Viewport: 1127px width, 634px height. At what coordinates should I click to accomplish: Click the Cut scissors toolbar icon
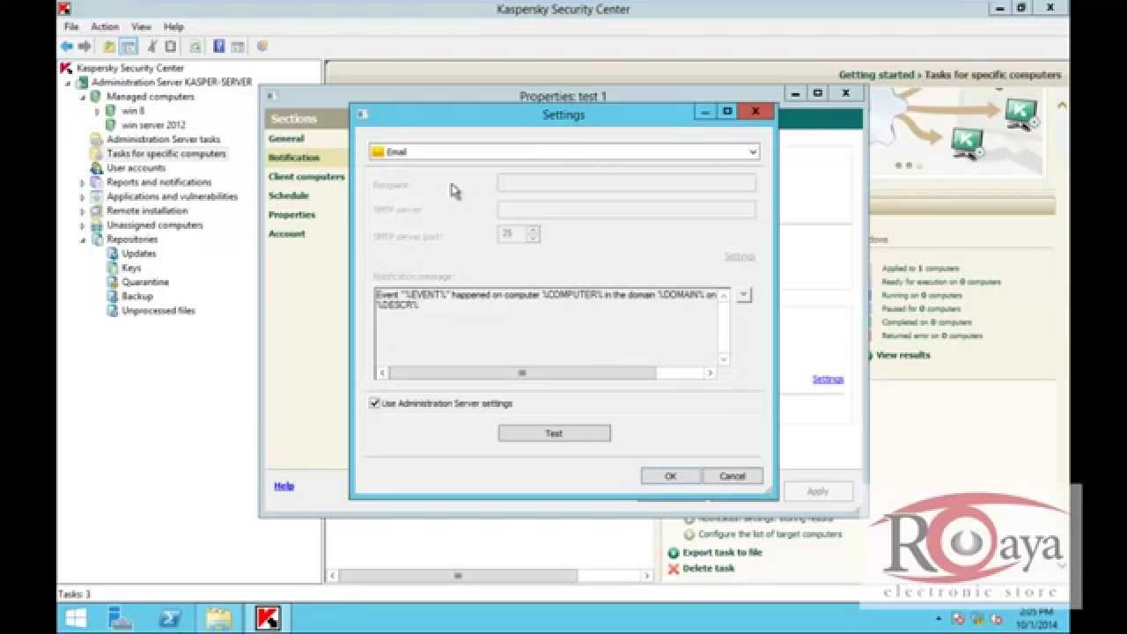point(152,46)
